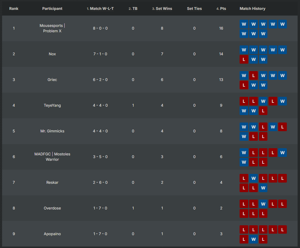
Task: Click Overdose's only win badge
Action: point(263,204)
